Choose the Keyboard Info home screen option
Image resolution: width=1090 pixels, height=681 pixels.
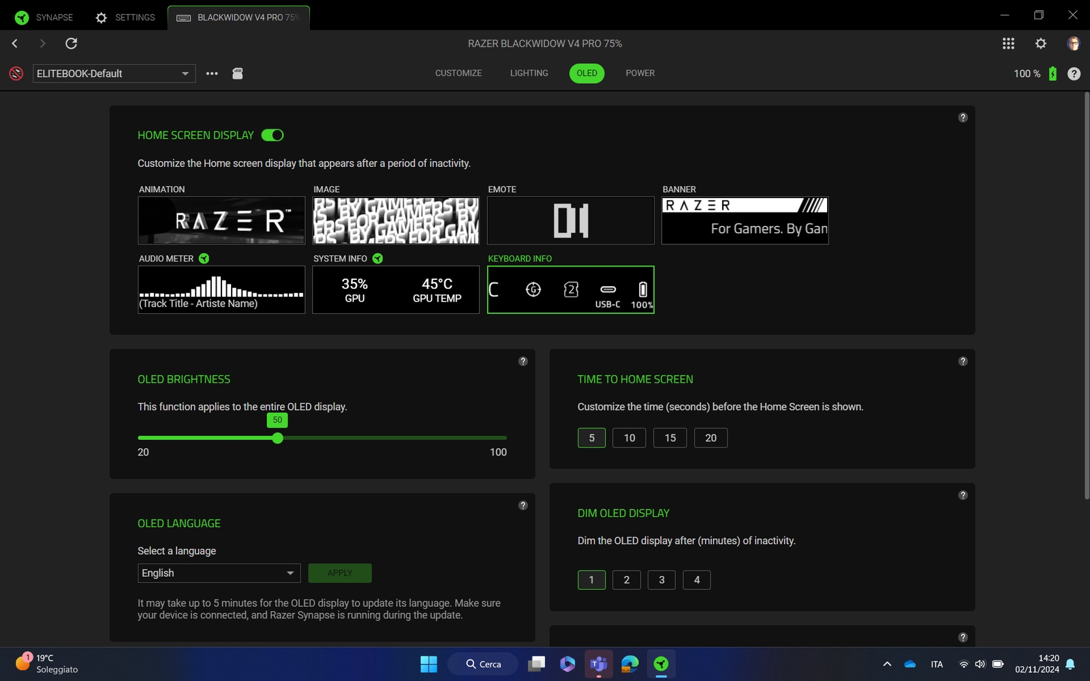pyautogui.click(x=571, y=289)
